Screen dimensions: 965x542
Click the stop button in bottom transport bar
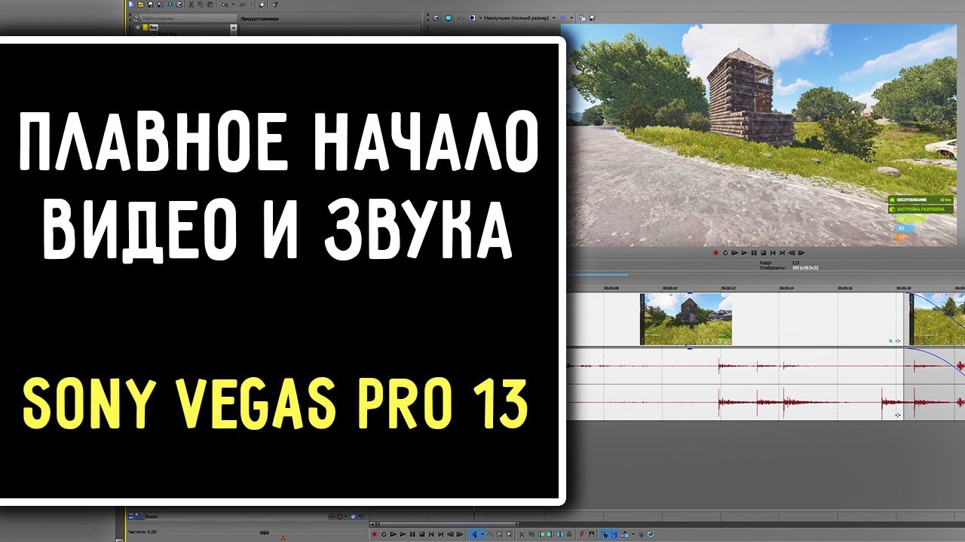[x=422, y=534]
